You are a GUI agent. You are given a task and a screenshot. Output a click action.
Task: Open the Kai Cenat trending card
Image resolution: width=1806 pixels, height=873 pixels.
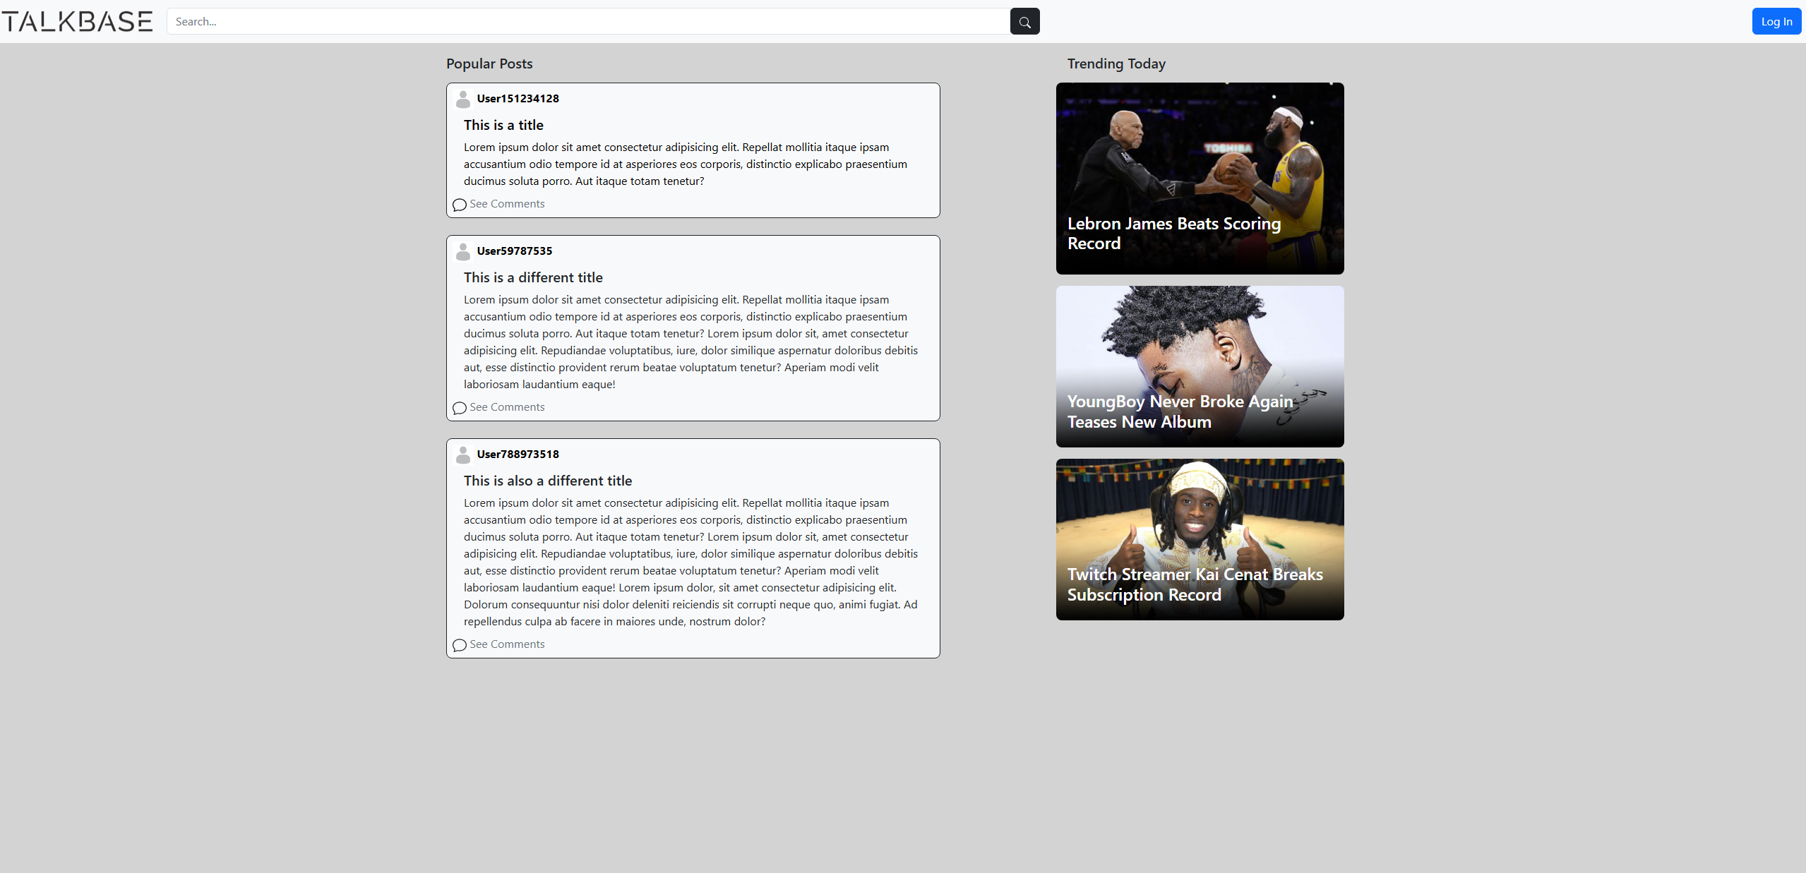point(1200,539)
